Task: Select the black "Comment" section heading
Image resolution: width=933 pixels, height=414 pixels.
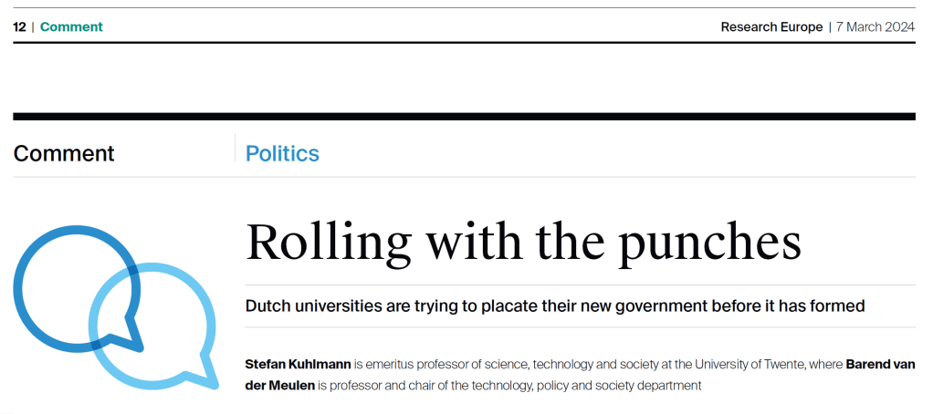Action: coord(64,153)
